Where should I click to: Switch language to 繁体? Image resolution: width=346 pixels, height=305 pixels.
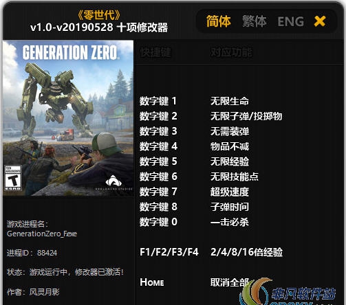[x=255, y=21]
